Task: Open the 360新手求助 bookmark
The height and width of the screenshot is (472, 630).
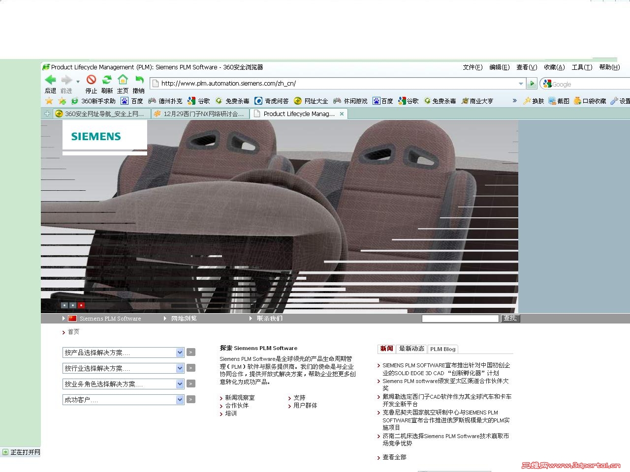Action: coord(94,101)
